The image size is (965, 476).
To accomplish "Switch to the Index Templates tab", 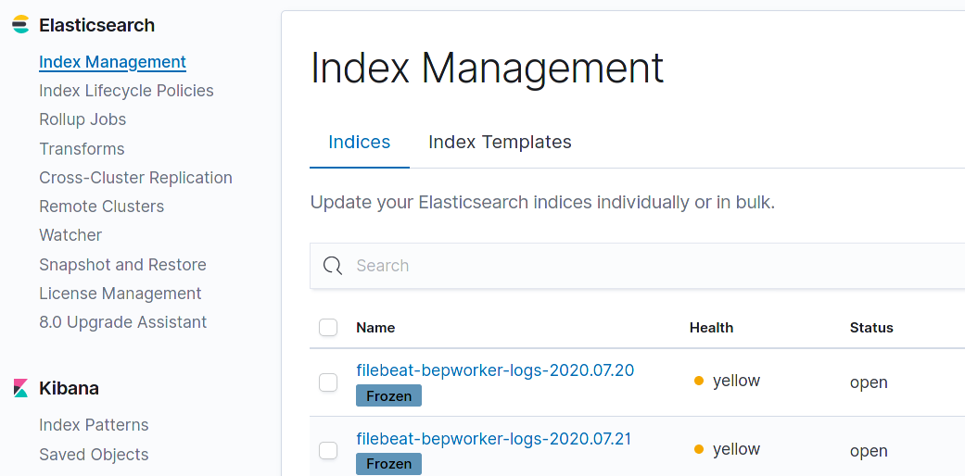I will click(x=500, y=142).
